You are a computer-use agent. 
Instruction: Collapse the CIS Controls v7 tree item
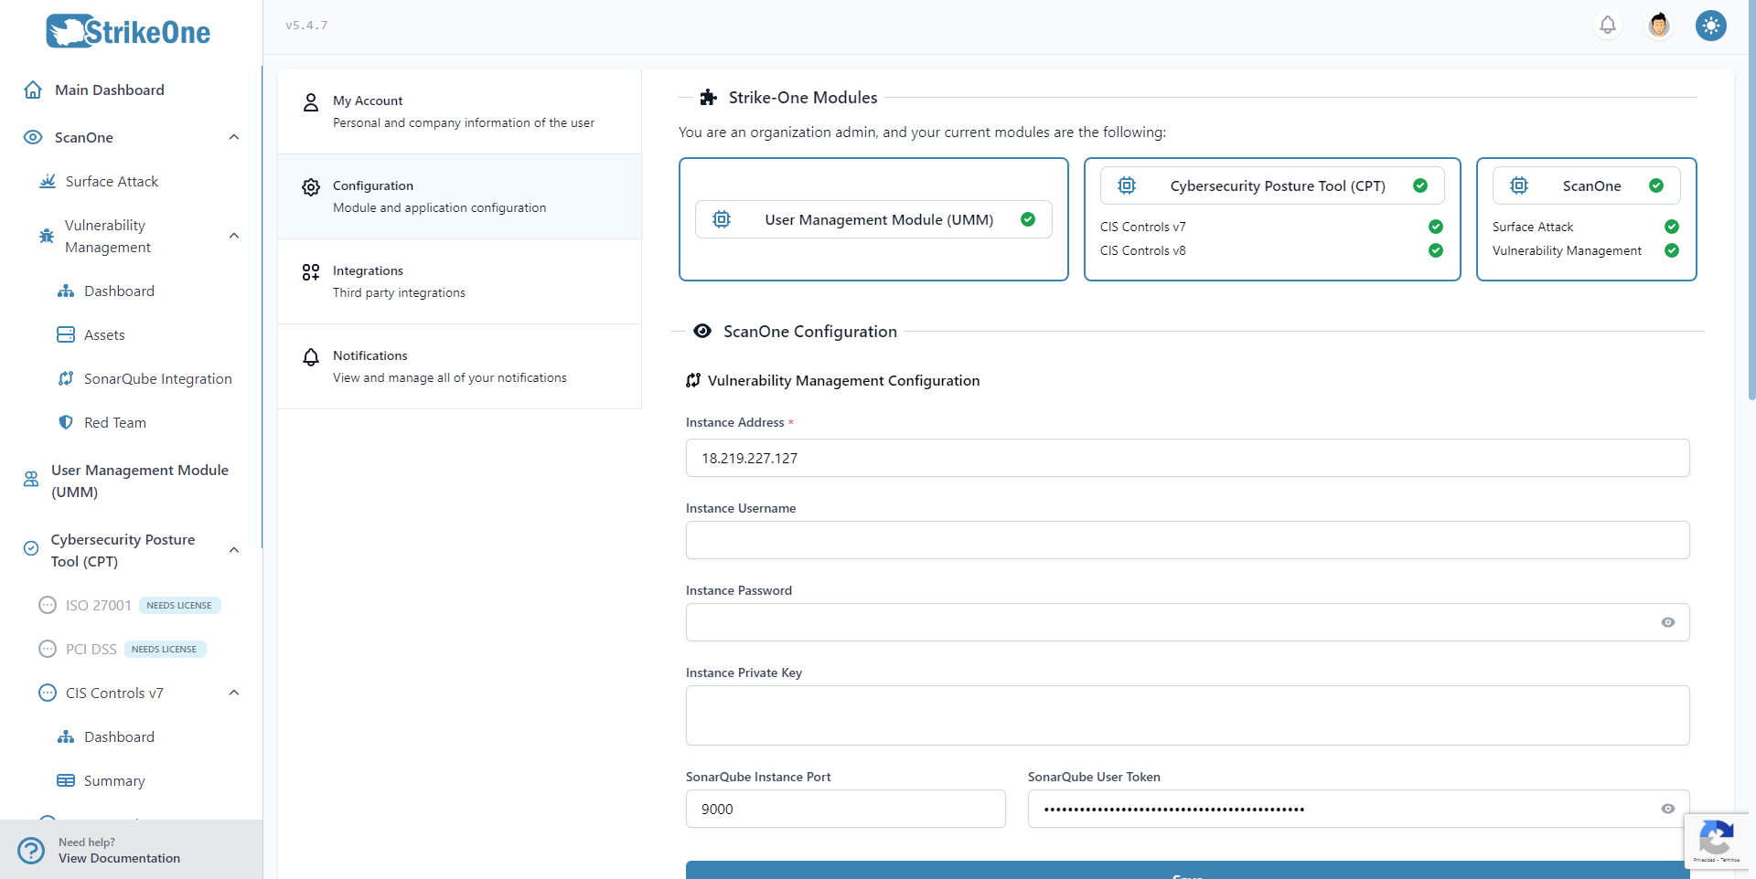coord(234,693)
